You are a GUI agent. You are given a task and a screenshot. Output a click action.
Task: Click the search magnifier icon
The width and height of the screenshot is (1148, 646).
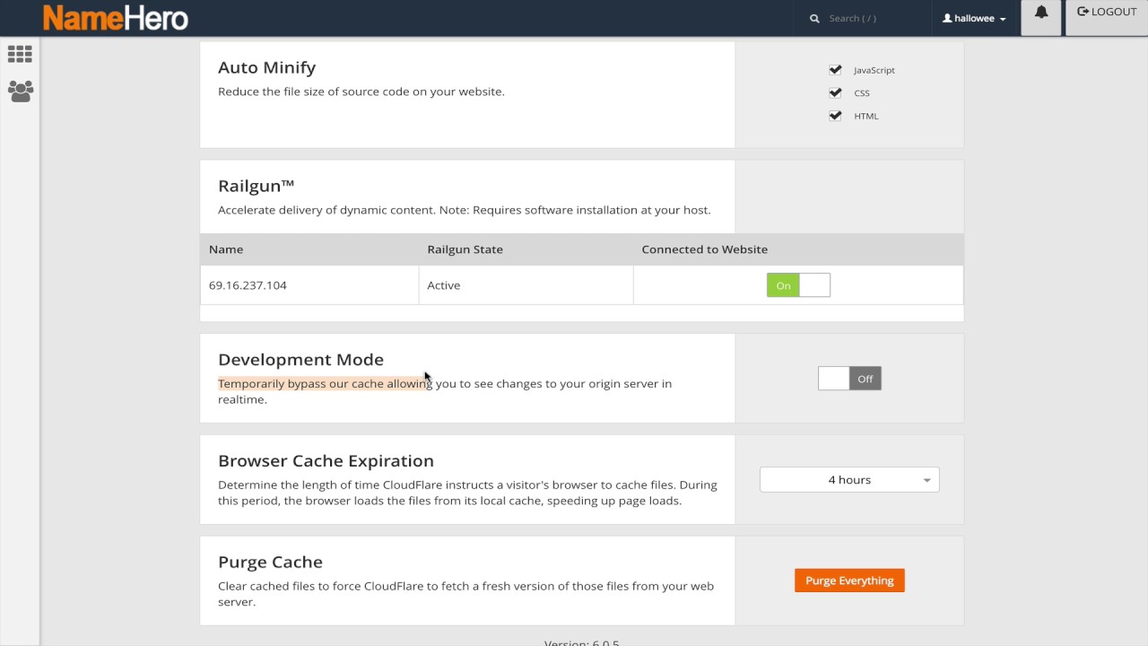814,18
